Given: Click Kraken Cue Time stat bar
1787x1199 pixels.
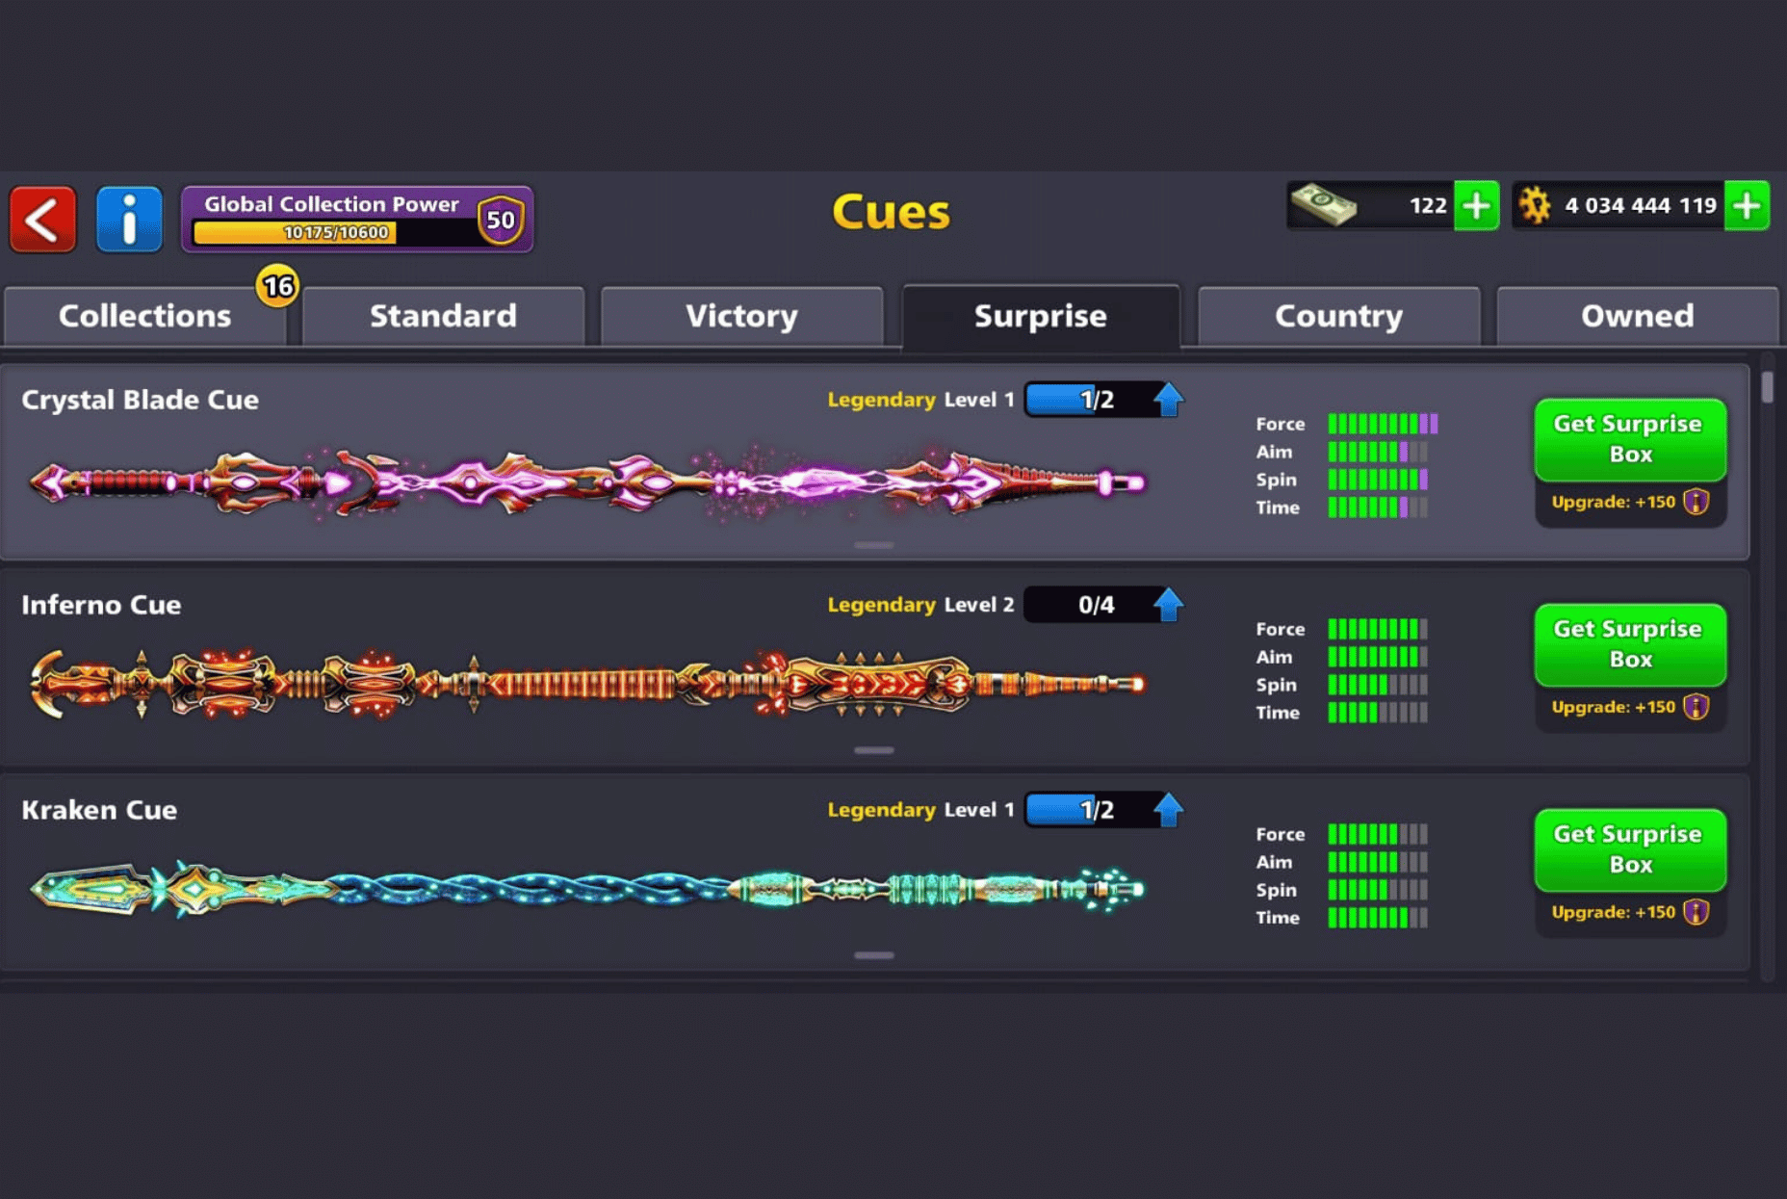Looking at the screenshot, I should [1378, 918].
